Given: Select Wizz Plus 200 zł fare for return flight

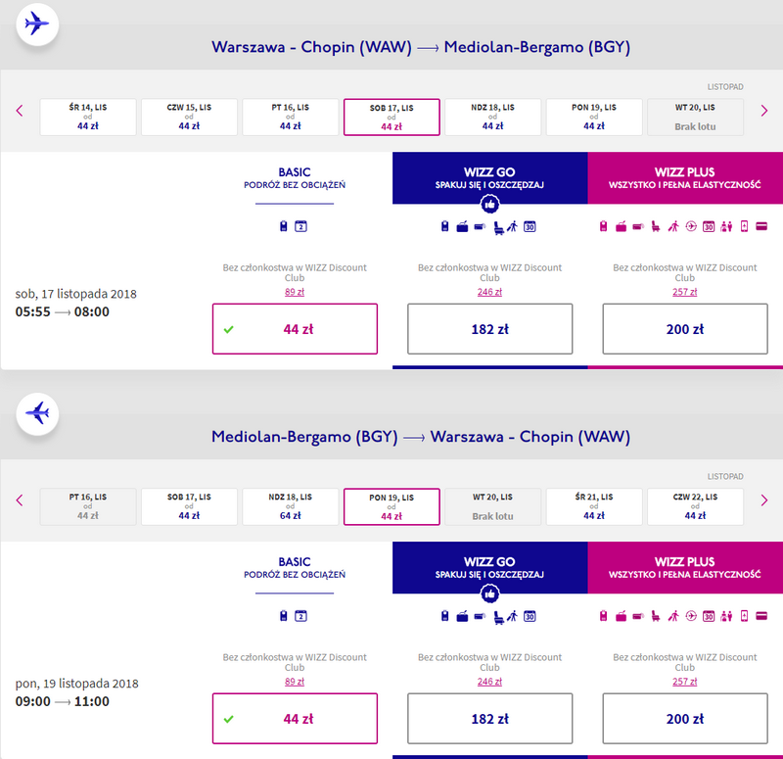Looking at the screenshot, I should point(685,719).
